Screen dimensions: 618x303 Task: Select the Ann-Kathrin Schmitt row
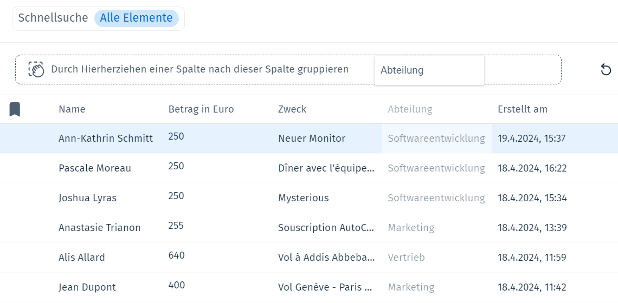tap(309, 139)
